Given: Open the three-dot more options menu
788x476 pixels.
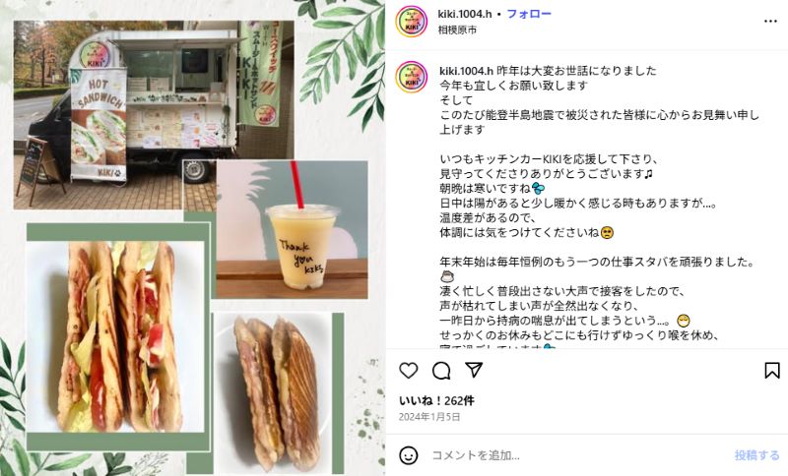Looking at the screenshot, I should tap(770, 21).
